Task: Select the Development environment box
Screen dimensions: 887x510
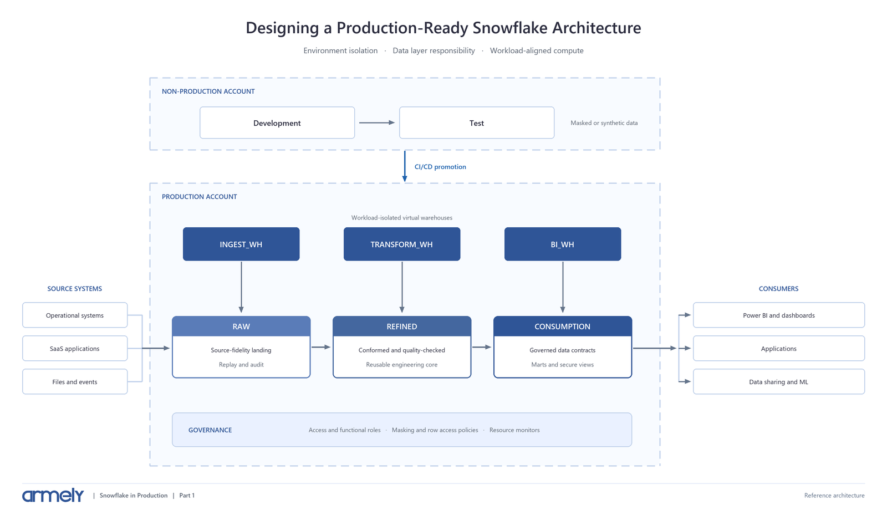Action: click(x=277, y=123)
